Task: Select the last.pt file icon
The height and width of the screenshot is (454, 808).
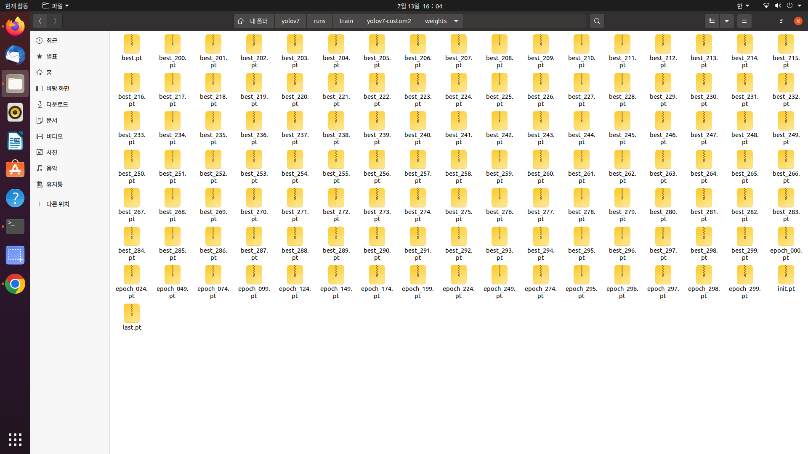Action: [x=132, y=314]
